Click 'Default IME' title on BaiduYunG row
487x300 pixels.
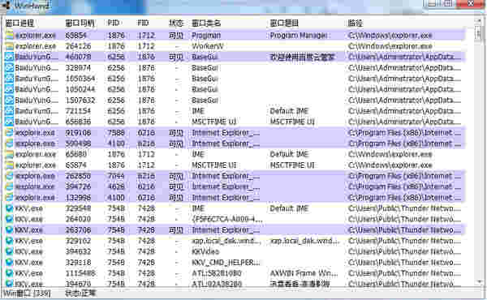tap(289, 111)
